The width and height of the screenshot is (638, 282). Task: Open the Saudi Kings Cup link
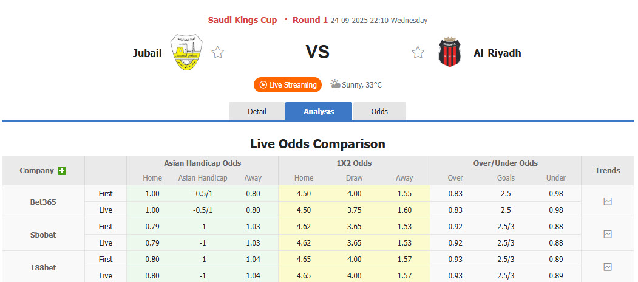pos(242,20)
